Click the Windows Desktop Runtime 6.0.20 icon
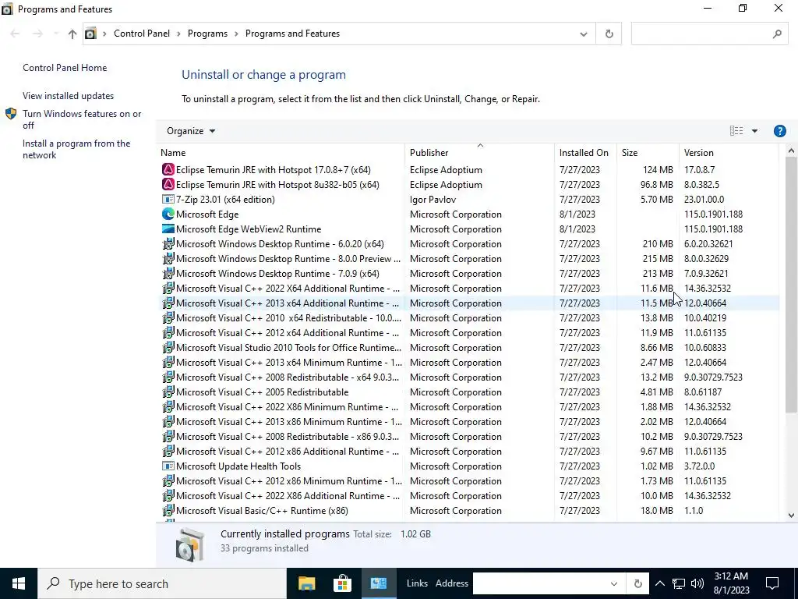Viewport: 798px width, 599px height. tap(168, 243)
